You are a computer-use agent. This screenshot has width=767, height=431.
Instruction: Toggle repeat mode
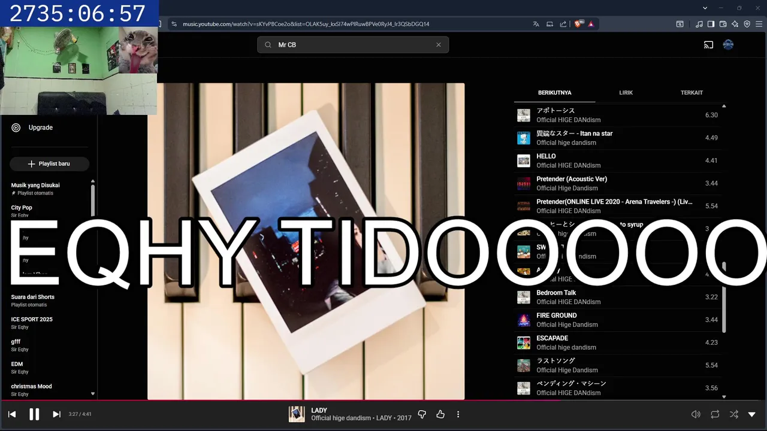715,414
